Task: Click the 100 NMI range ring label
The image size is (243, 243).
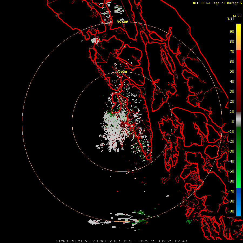Action: [x=122, y=22]
